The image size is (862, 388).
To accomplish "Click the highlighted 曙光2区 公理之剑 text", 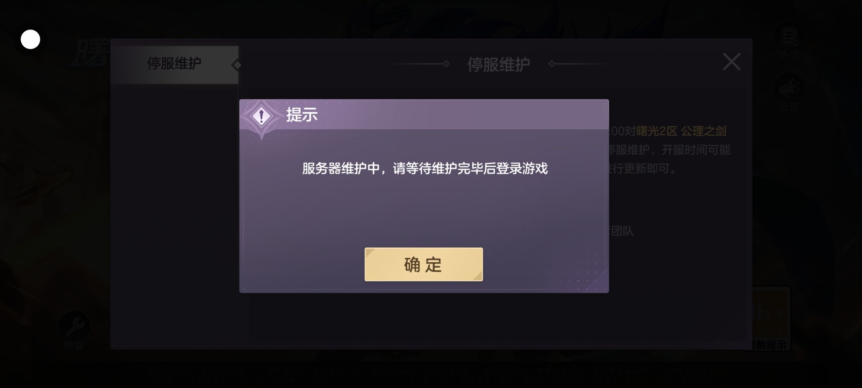I will click(x=681, y=131).
